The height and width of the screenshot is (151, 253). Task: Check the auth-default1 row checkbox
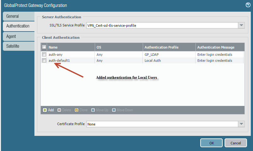pos(44,61)
